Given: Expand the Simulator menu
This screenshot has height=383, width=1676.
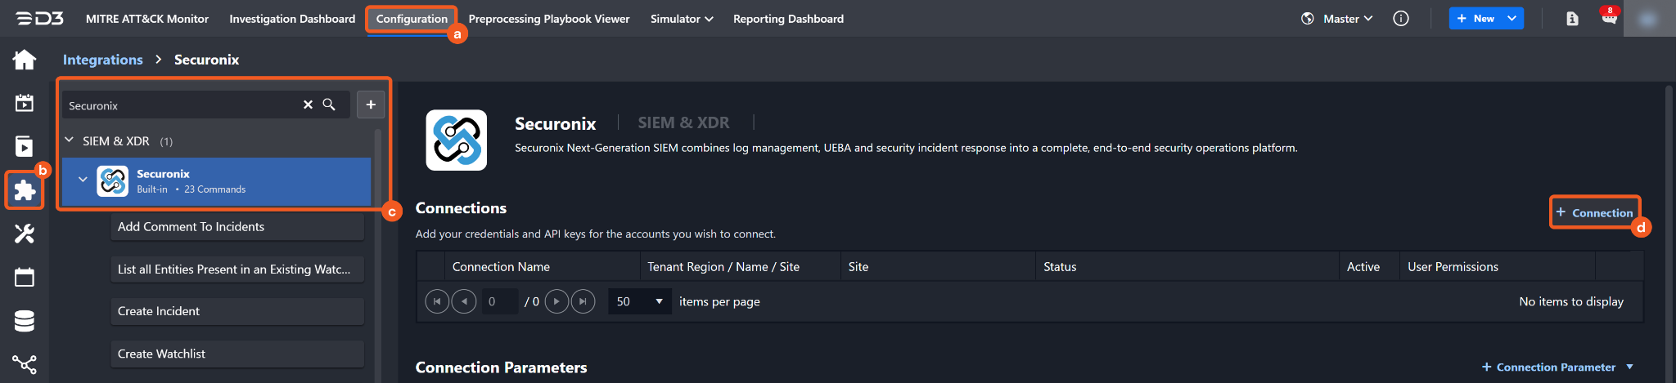Looking at the screenshot, I should [x=681, y=18].
